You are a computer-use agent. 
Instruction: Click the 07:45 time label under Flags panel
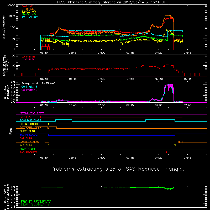pos(187,158)
